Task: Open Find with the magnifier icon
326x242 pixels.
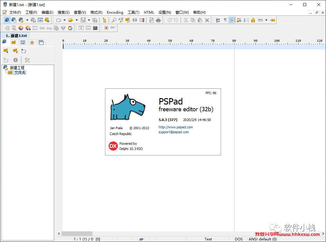Action: point(114,20)
